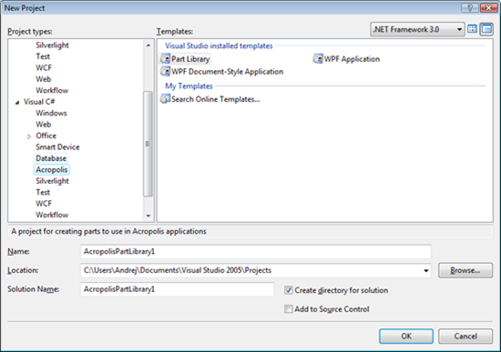Click the Solution Name input field
Screen dimensions: 501x352
(178, 289)
